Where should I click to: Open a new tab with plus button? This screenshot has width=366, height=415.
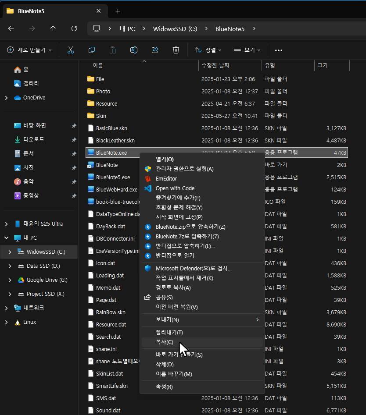118,11
